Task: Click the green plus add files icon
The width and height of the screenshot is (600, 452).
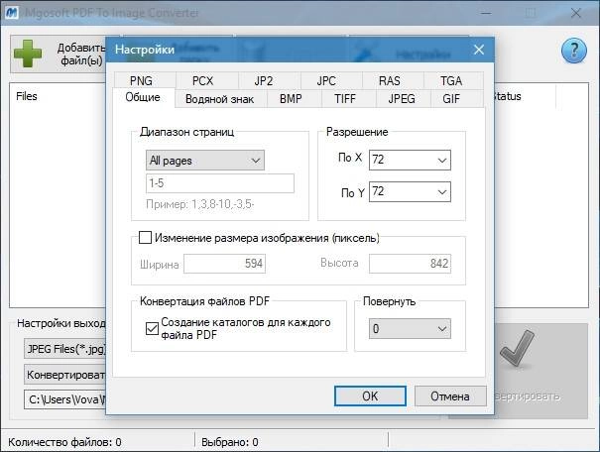Action: [28, 54]
